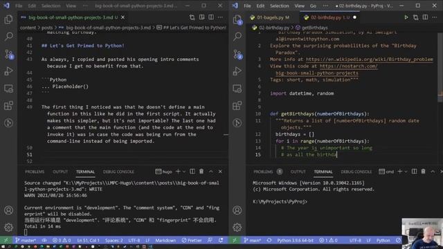This screenshot has width=443, height=249.
Task: Switch to the OUTPUT tab in the left panel
Action: [x=60, y=172]
